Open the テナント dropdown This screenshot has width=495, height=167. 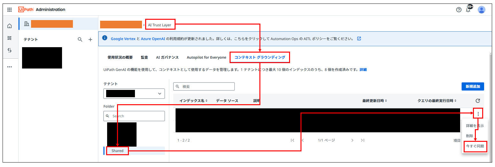coord(134,94)
